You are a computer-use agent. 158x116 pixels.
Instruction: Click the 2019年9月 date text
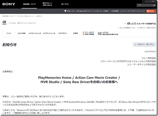(x=150, y=52)
